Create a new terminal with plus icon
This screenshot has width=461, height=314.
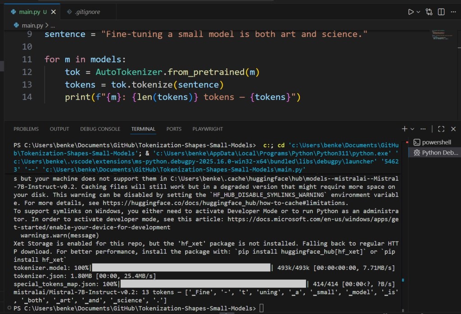[404, 129]
